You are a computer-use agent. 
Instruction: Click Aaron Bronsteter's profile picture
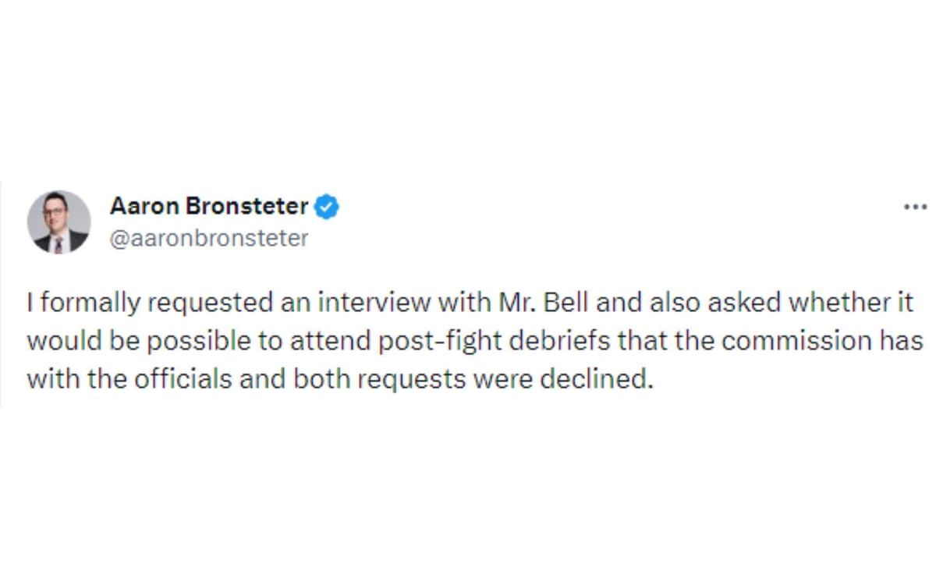coord(58,221)
